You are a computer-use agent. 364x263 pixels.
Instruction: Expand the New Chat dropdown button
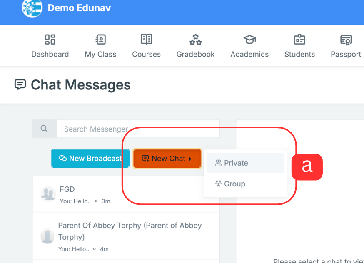(x=167, y=159)
